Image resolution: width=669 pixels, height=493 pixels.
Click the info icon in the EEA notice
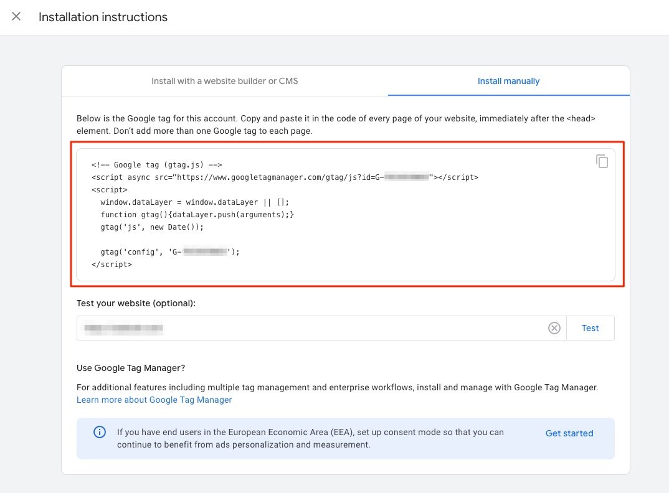[100, 432]
